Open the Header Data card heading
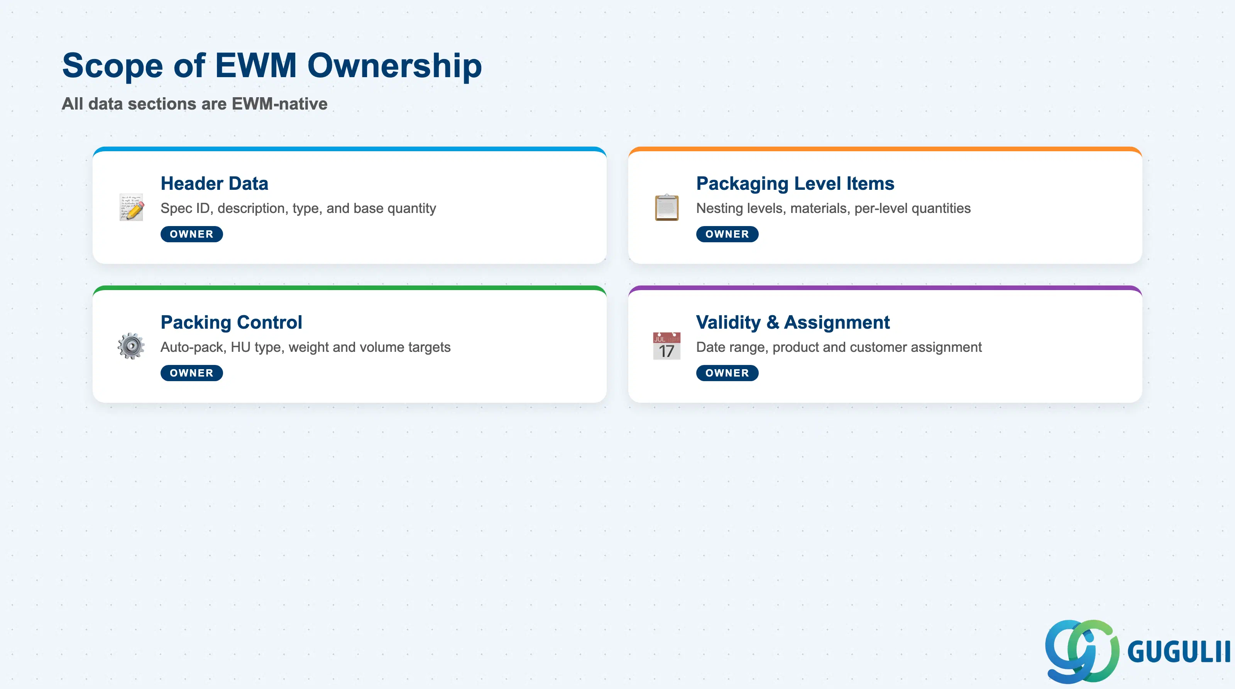Screen dimensions: 1235x689 [x=214, y=184]
